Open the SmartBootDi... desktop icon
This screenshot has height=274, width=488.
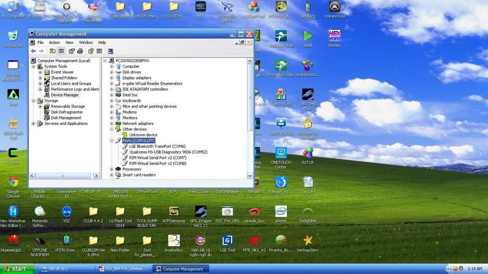(x=307, y=68)
